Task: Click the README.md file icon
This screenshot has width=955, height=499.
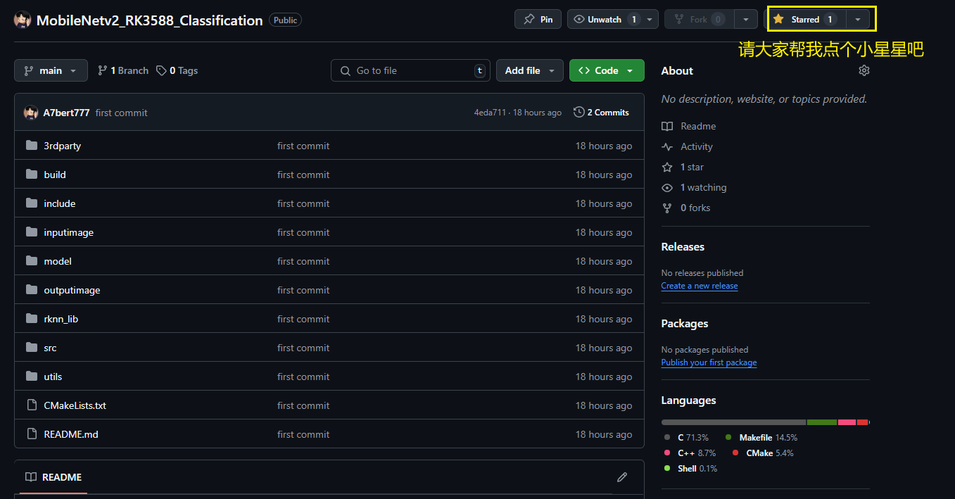Action: click(x=32, y=434)
